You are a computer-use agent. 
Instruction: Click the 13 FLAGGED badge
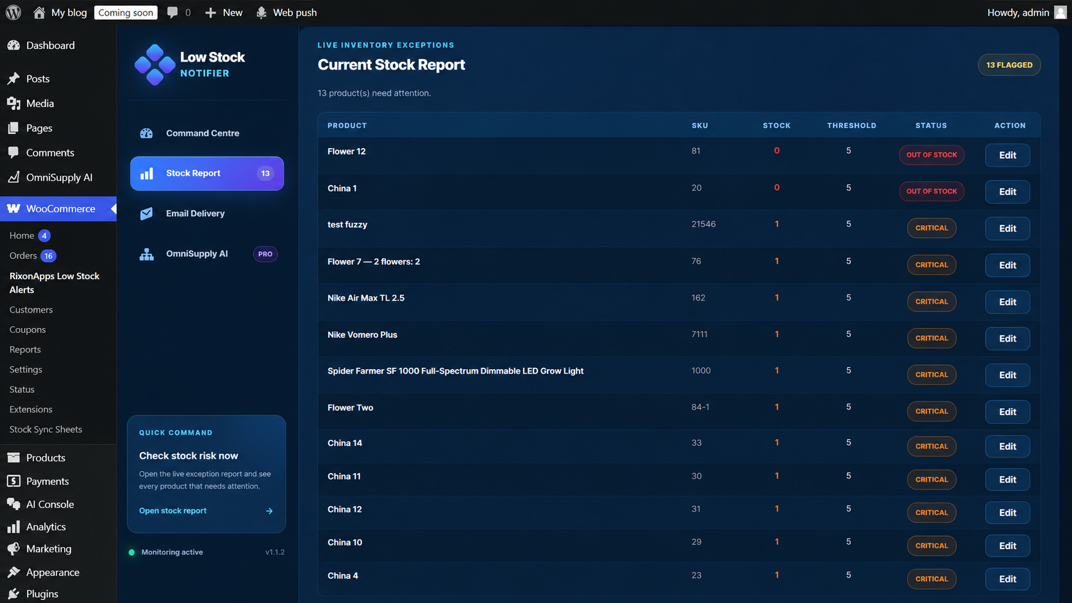(x=1009, y=65)
